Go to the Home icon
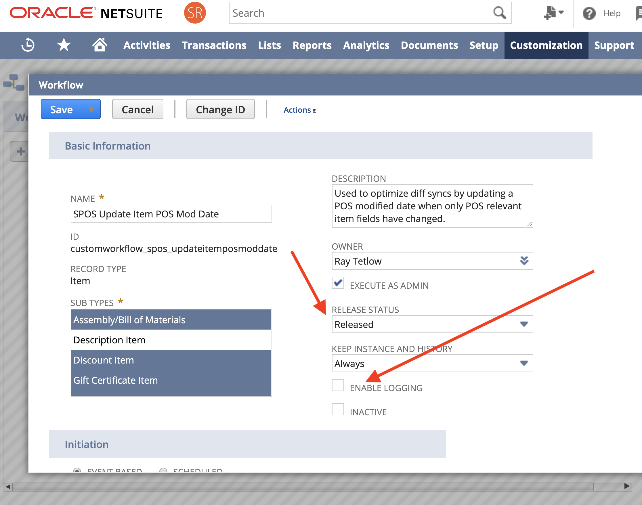Viewport: 642px width, 505px height. 100,45
